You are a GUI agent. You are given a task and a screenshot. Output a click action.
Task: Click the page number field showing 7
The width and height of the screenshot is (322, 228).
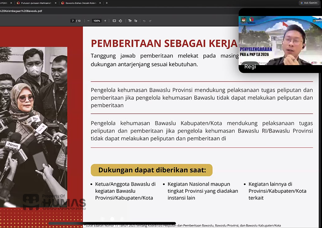pos(73,21)
